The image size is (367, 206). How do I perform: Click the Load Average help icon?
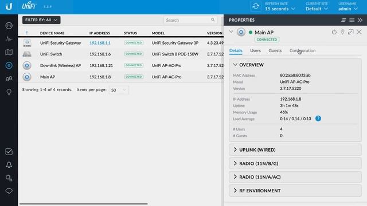(x=318, y=118)
